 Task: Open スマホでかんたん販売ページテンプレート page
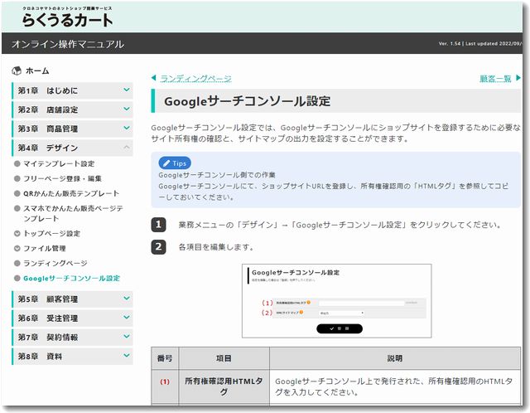pyautogui.click(x=73, y=213)
